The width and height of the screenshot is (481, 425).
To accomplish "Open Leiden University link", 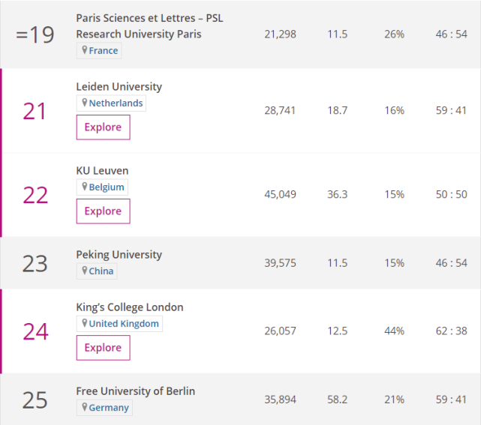I will [119, 86].
